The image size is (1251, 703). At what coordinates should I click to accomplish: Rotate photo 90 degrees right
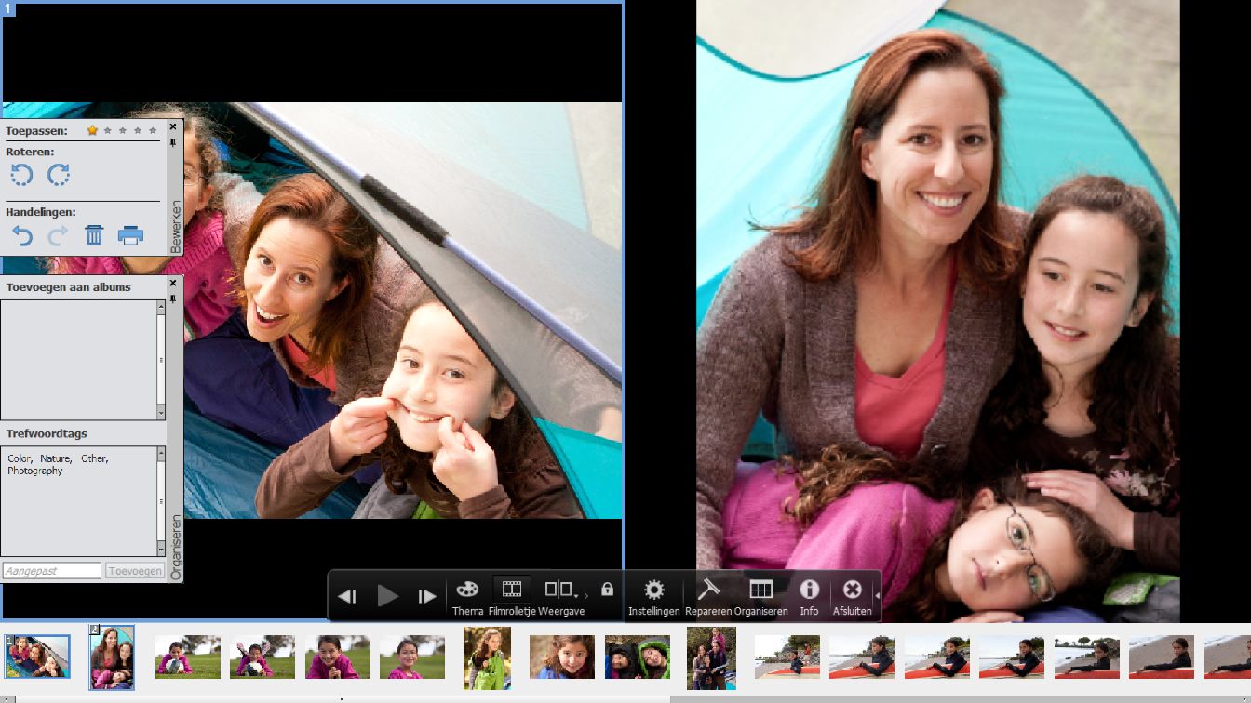pyautogui.click(x=59, y=175)
